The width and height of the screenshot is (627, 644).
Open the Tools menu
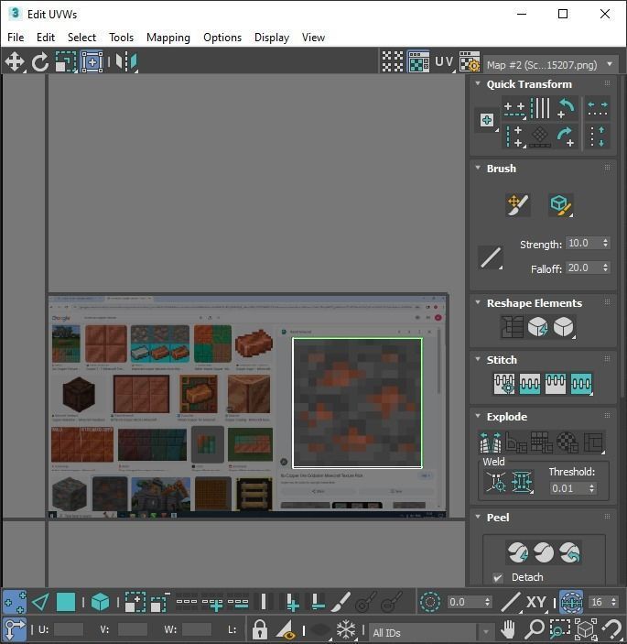point(121,38)
